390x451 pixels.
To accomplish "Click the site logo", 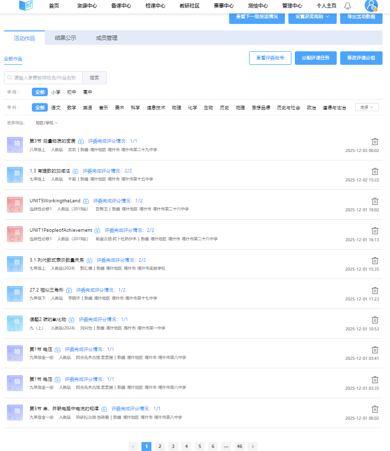I will click(25, 5).
